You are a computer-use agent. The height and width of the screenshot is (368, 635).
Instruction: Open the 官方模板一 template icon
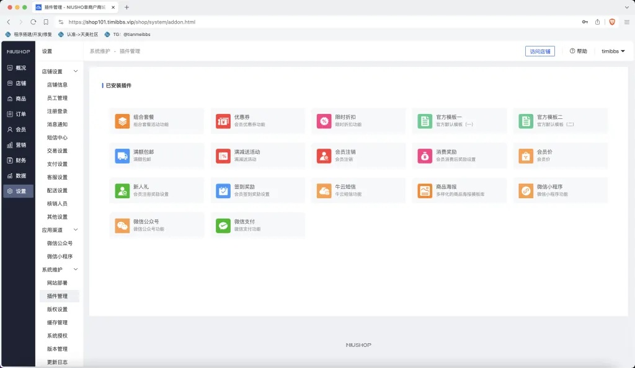pos(425,121)
